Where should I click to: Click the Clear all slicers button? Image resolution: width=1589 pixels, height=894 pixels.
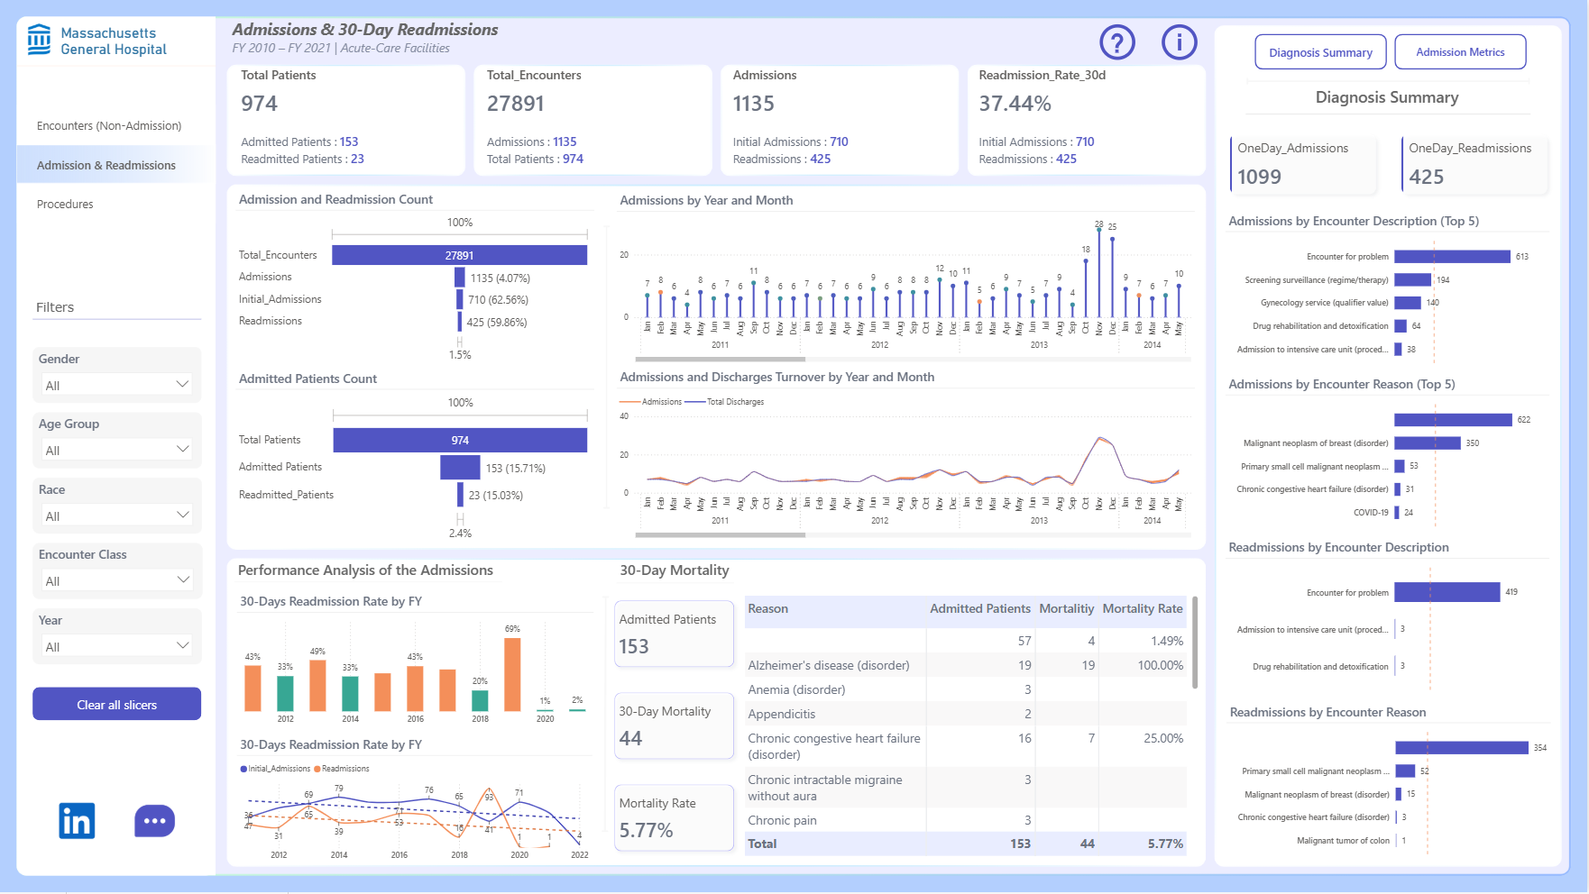tap(116, 704)
